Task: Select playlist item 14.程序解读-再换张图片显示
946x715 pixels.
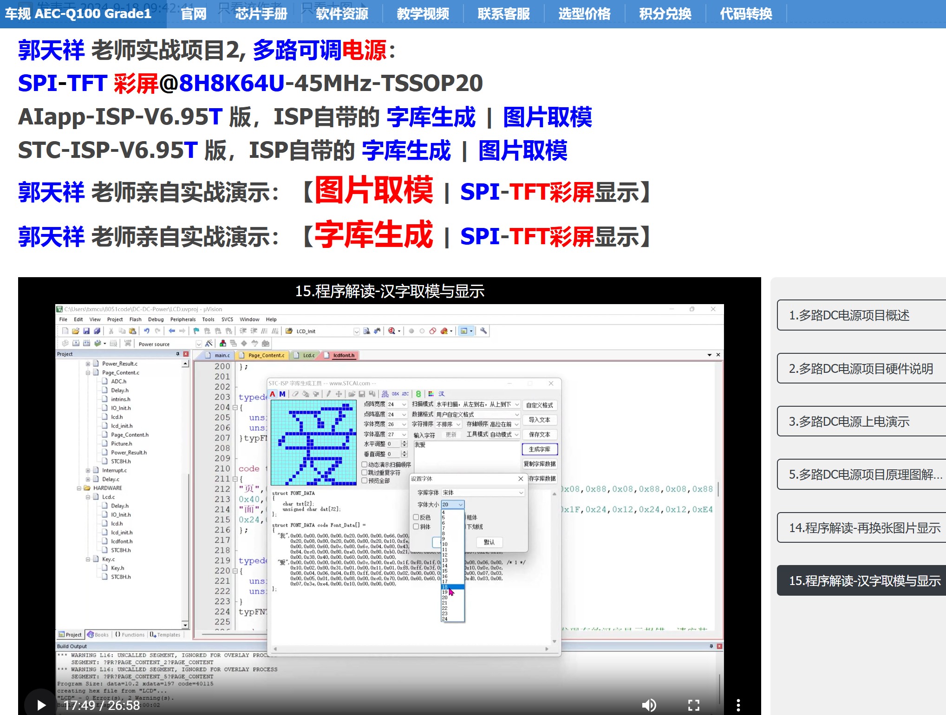Action: [861, 528]
